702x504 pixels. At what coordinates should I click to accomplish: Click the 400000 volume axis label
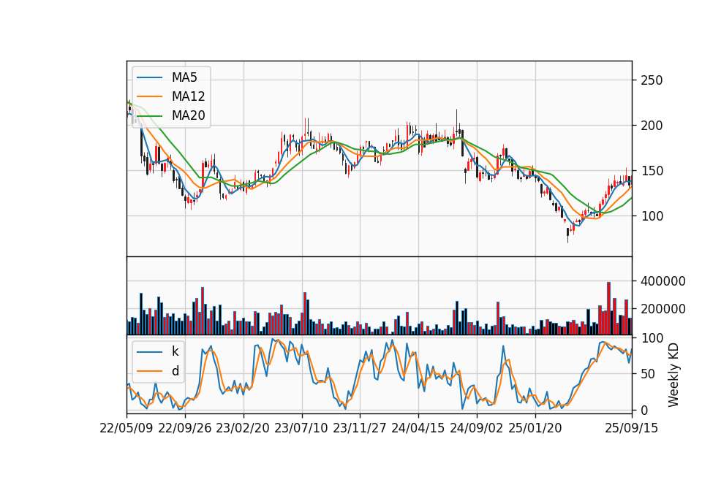[x=663, y=281]
